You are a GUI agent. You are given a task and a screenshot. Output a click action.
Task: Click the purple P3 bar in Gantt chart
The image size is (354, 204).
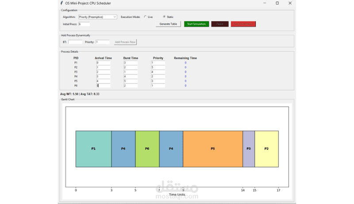(249, 149)
